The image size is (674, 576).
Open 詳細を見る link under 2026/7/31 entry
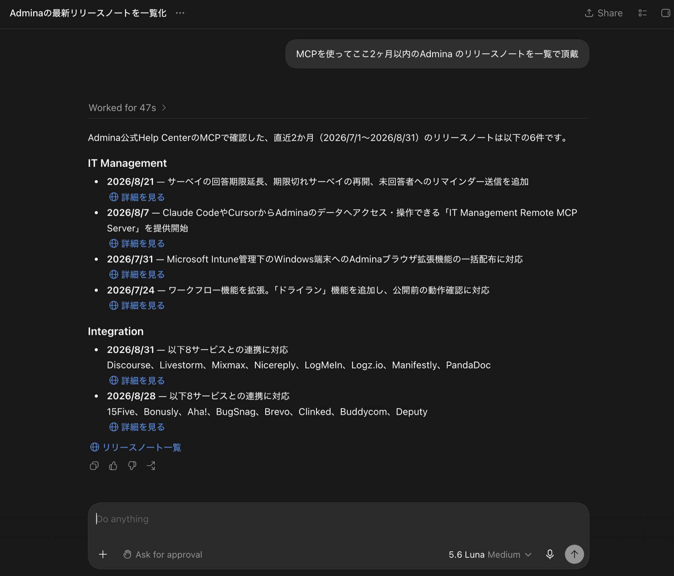(x=137, y=274)
